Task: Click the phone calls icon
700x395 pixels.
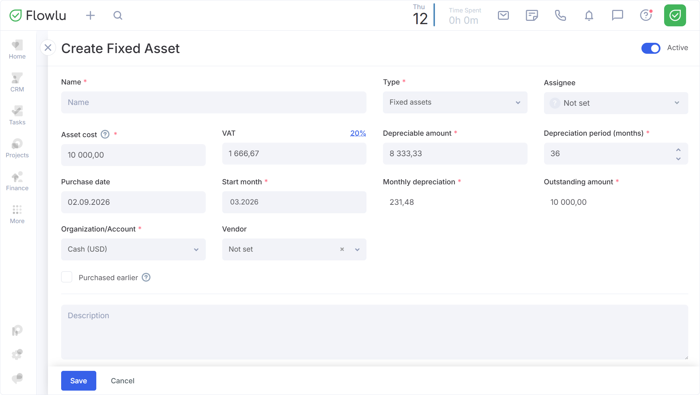Action: tap(560, 15)
